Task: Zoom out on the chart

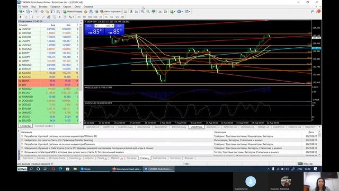Action: pyautogui.click(x=148, y=12)
